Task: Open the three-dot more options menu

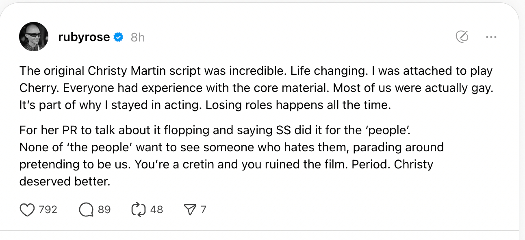Action: click(x=491, y=37)
